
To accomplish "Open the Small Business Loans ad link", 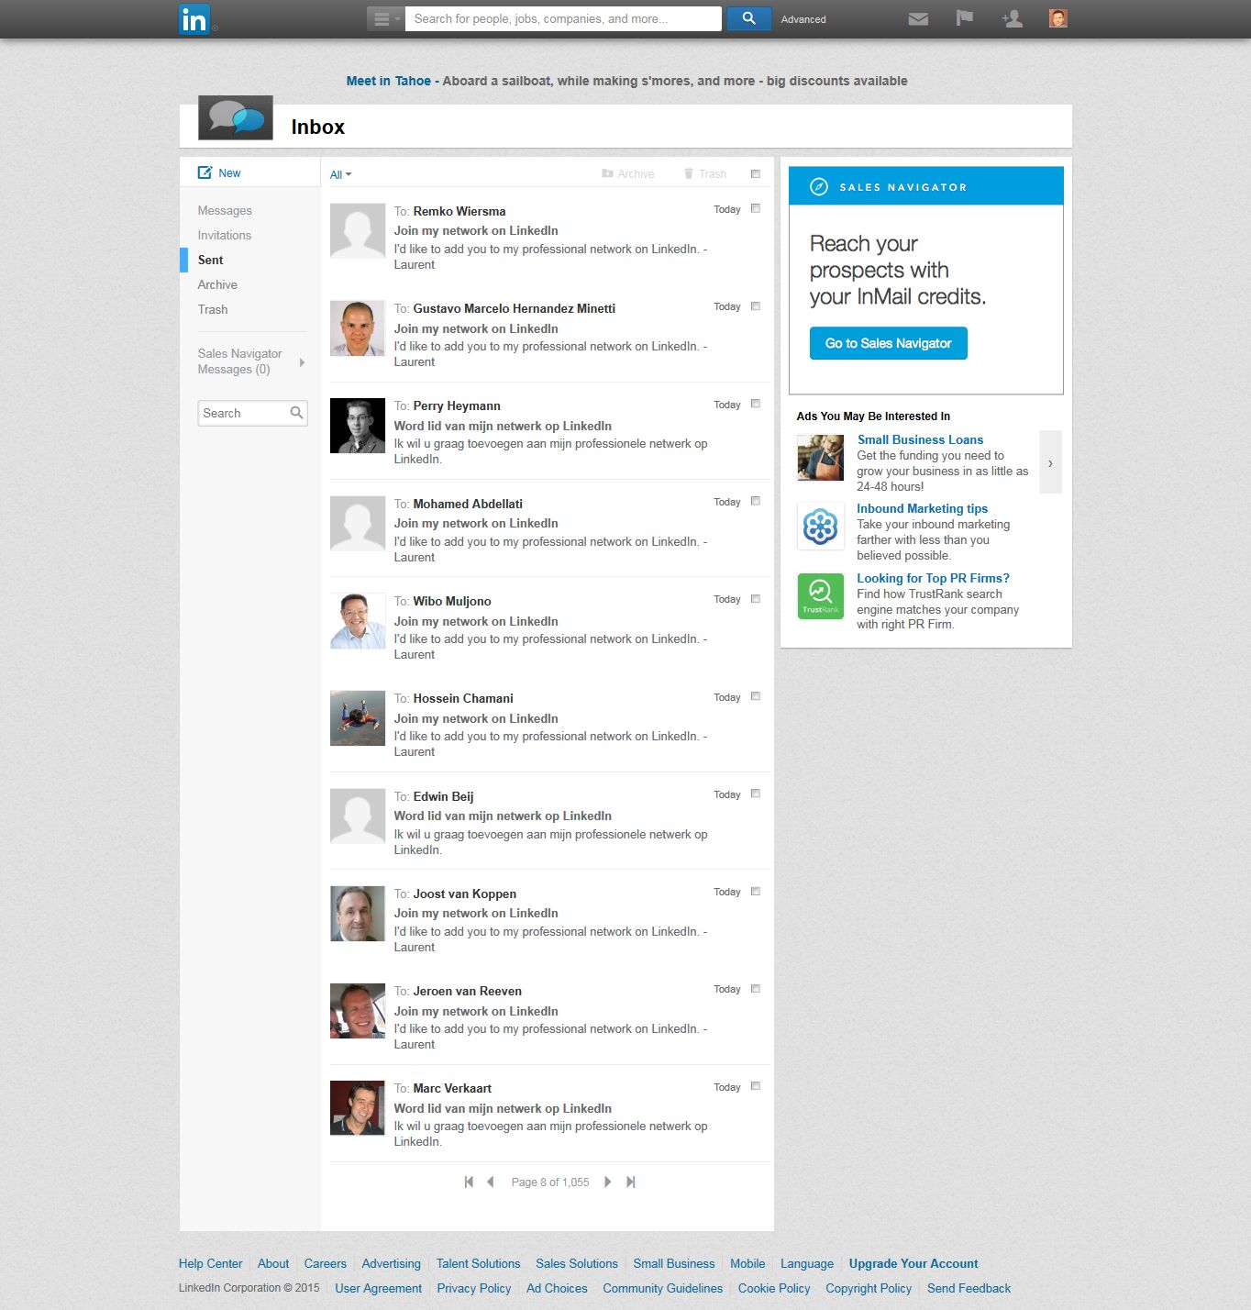I will tap(920, 440).
